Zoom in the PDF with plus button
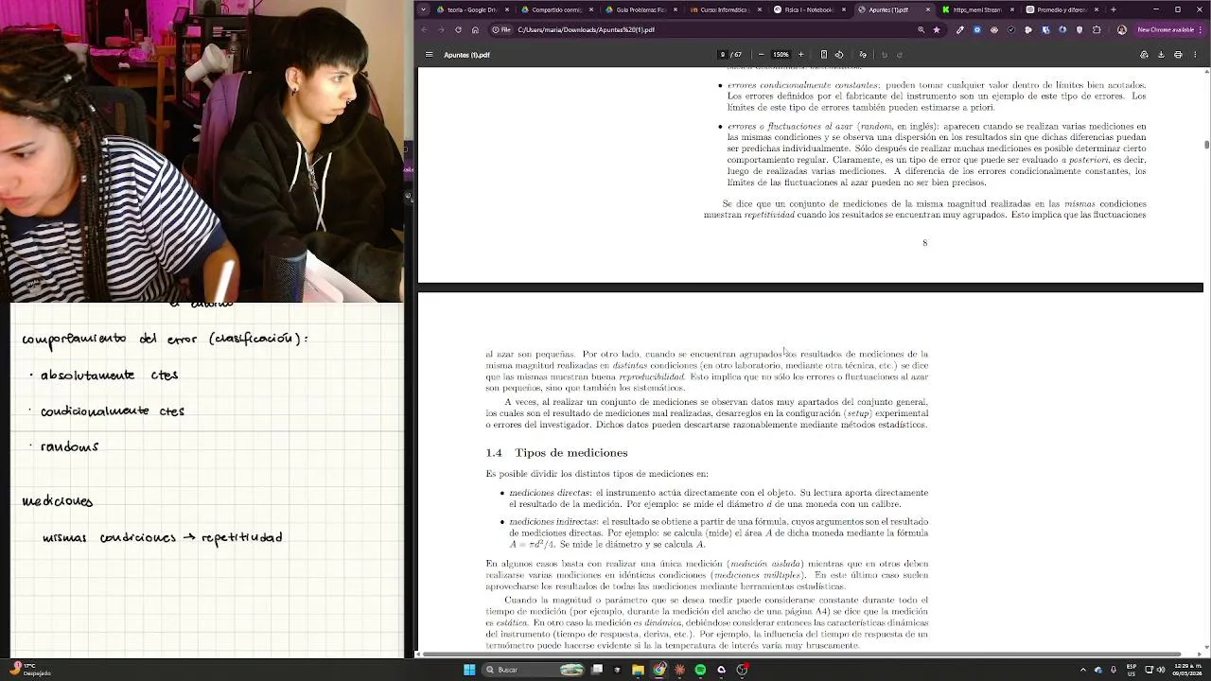1211x681 pixels. (800, 55)
